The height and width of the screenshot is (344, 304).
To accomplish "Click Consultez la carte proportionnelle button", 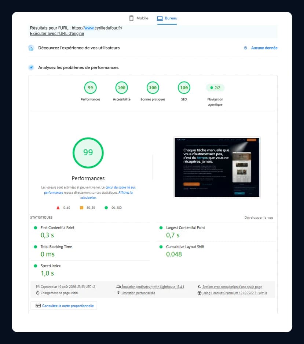I will pyautogui.click(x=64, y=306).
